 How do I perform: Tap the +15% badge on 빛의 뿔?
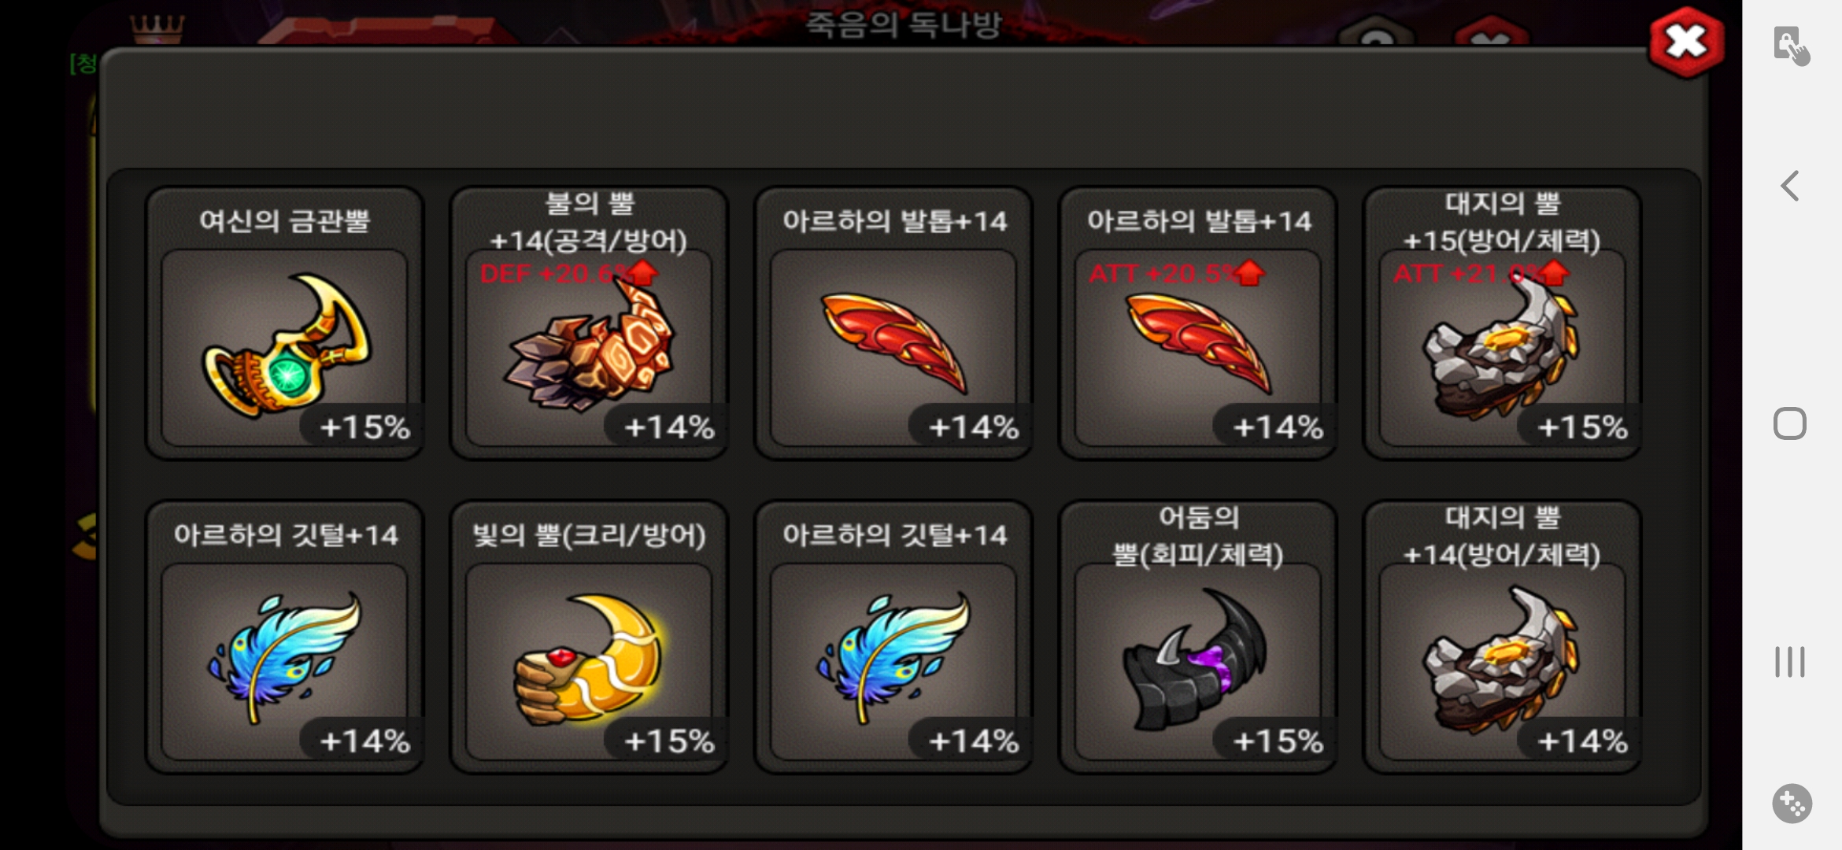click(668, 741)
